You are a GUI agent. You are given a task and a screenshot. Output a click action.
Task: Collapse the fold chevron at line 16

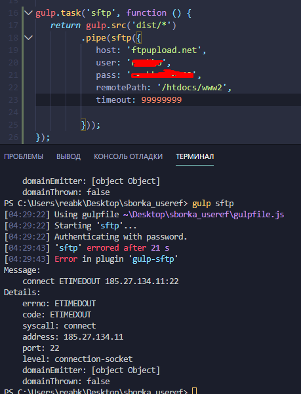(x=28, y=13)
